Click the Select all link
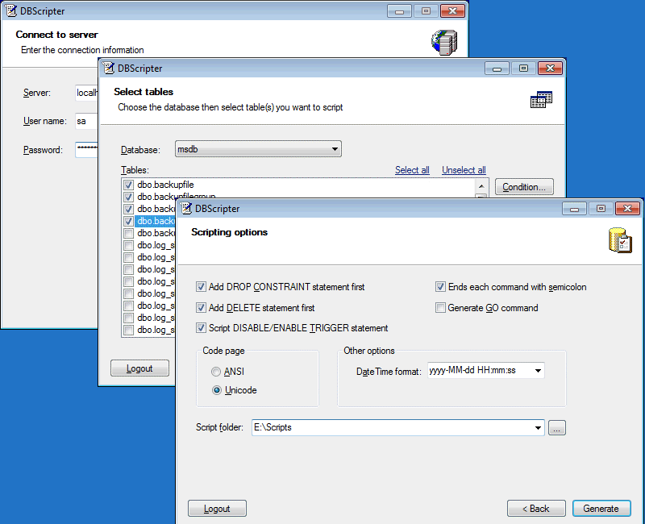The width and height of the screenshot is (645, 524). [x=412, y=170]
